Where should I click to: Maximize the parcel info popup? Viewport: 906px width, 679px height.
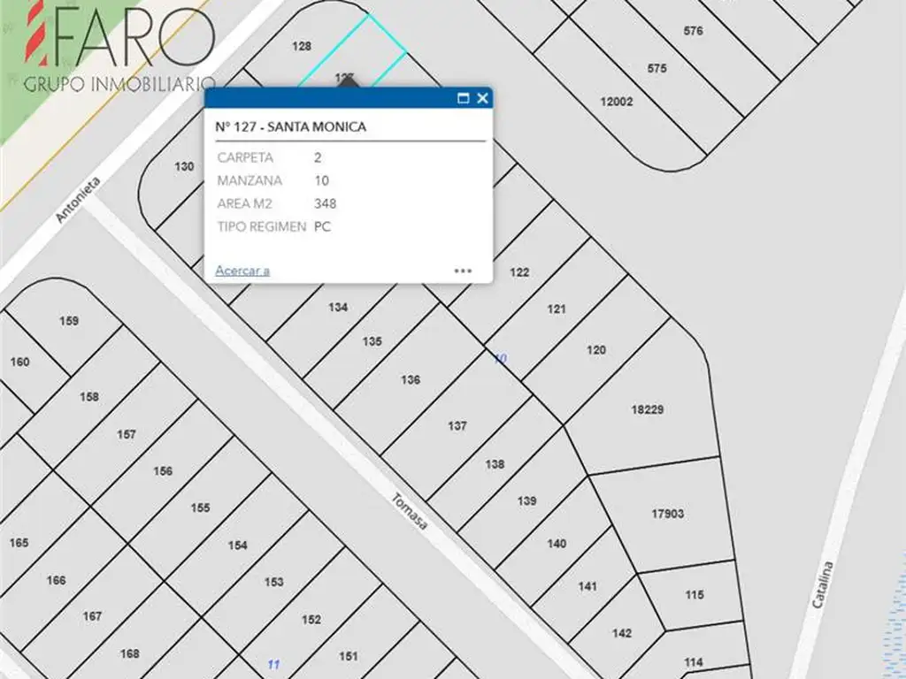(463, 98)
